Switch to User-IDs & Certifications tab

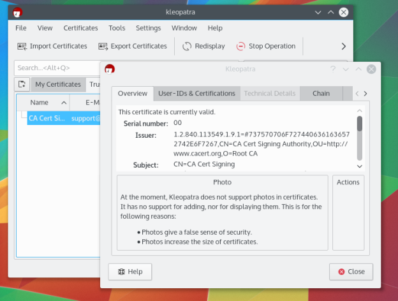point(196,93)
